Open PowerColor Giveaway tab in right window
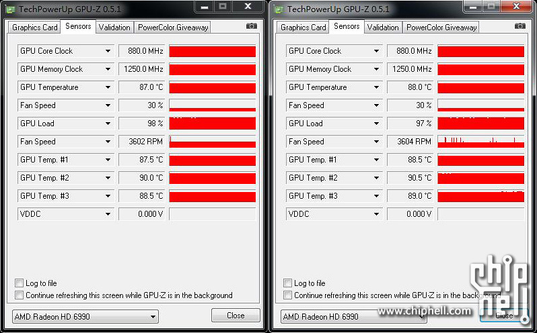This screenshot has width=537, height=333. click(x=441, y=28)
